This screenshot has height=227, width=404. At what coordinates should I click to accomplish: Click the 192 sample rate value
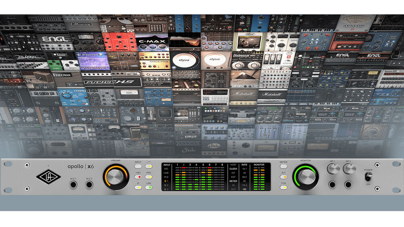click(x=244, y=189)
